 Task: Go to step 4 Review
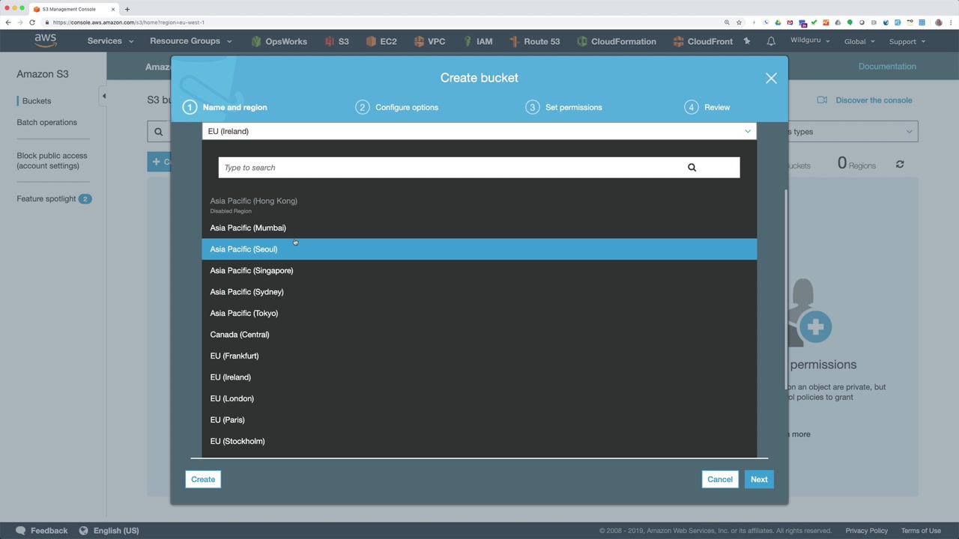tap(707, 107)
